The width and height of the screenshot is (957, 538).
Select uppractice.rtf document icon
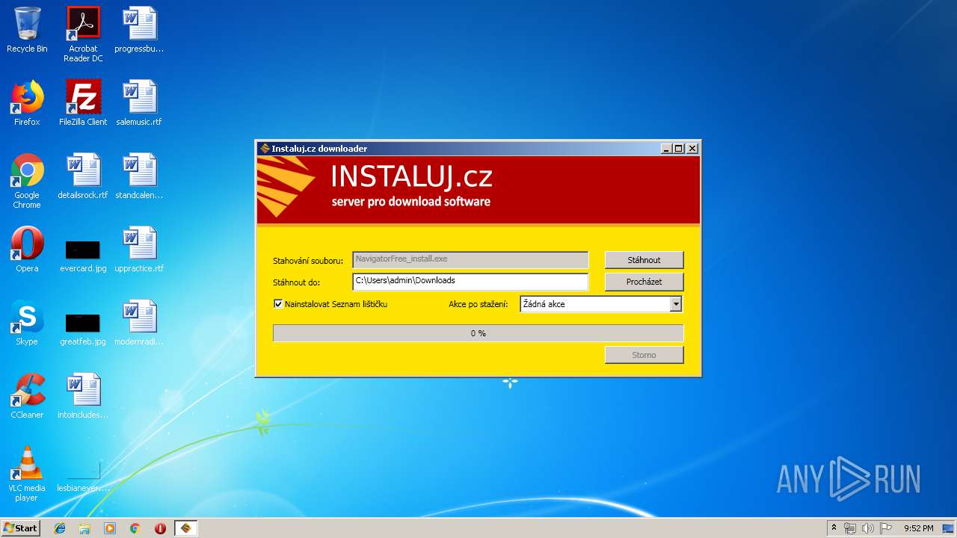139,250
